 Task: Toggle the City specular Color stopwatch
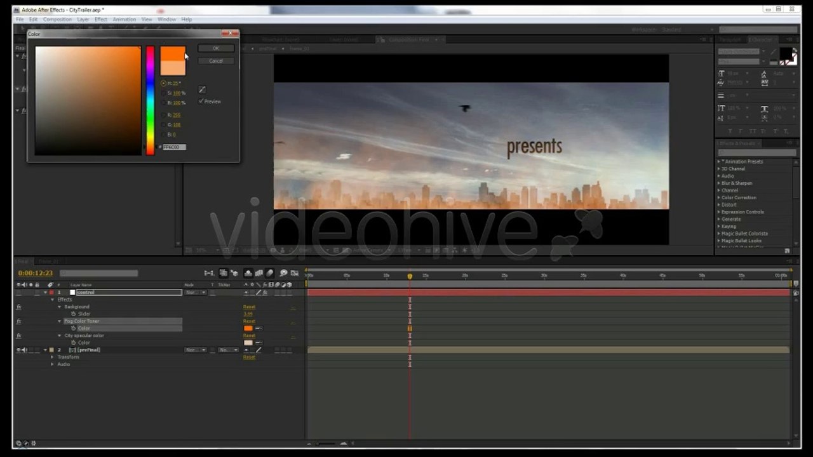[74, 343]
